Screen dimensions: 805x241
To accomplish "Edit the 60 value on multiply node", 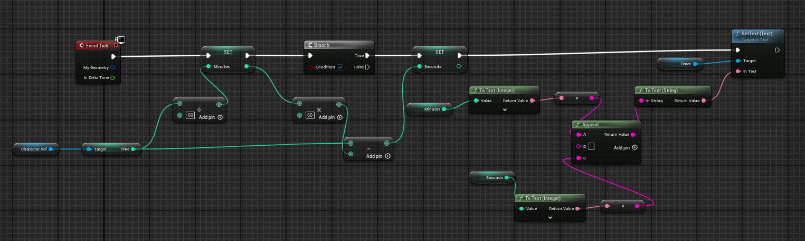I will 310,115.
